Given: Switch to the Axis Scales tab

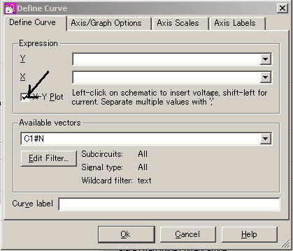Looking at the screenshot, I should pos(178,23).
